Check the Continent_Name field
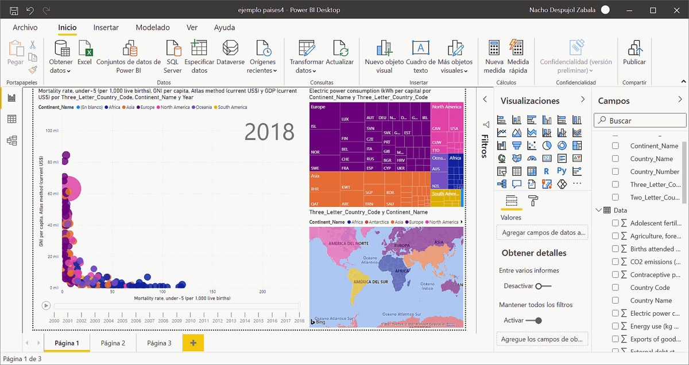689x365 pixels. [x=616, y=146]
